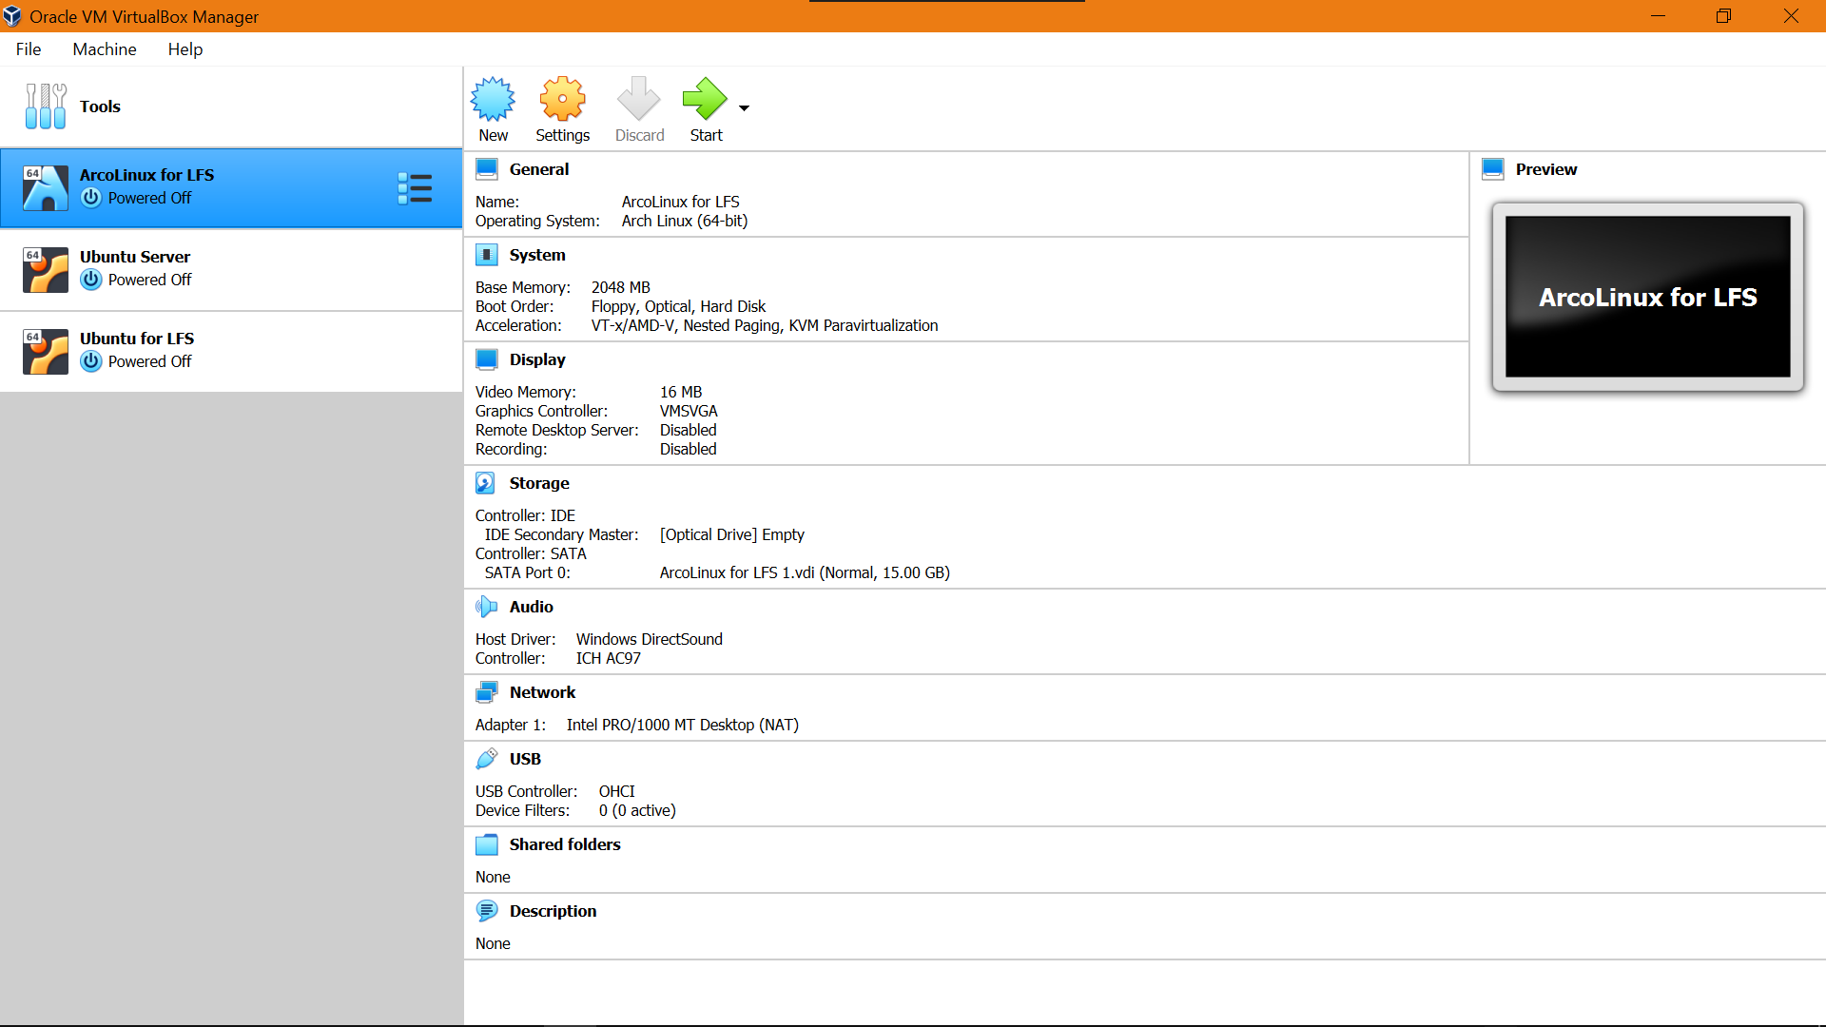Click the 'VMSVGA' graphics controller value
Viewport: 1826px width, 1027px height.
click(x=689, y=411)
